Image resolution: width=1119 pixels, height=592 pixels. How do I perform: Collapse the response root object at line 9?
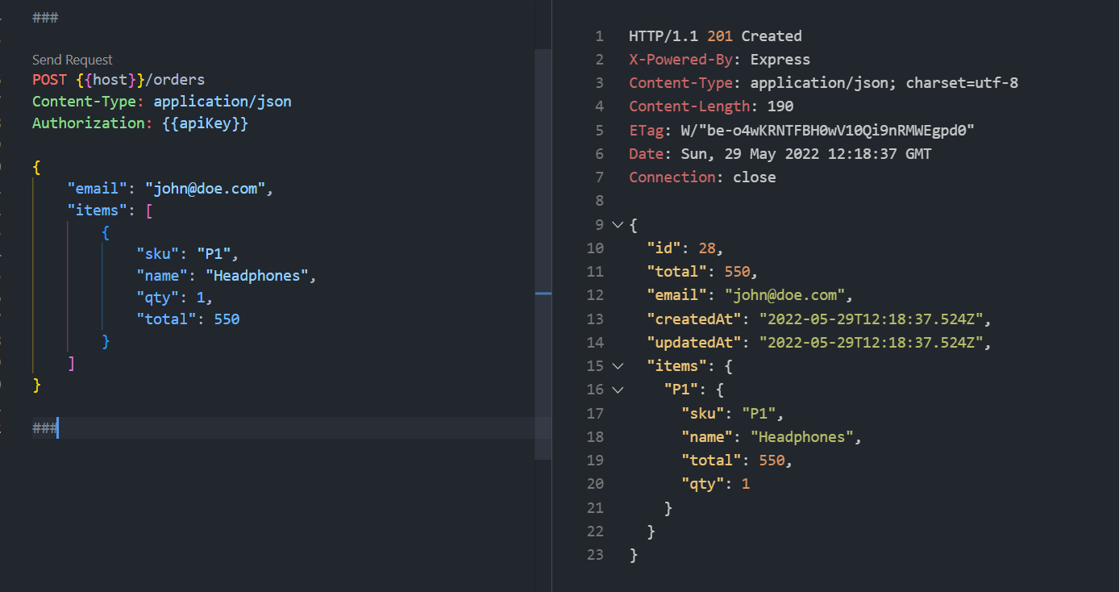tap(618, 224)
